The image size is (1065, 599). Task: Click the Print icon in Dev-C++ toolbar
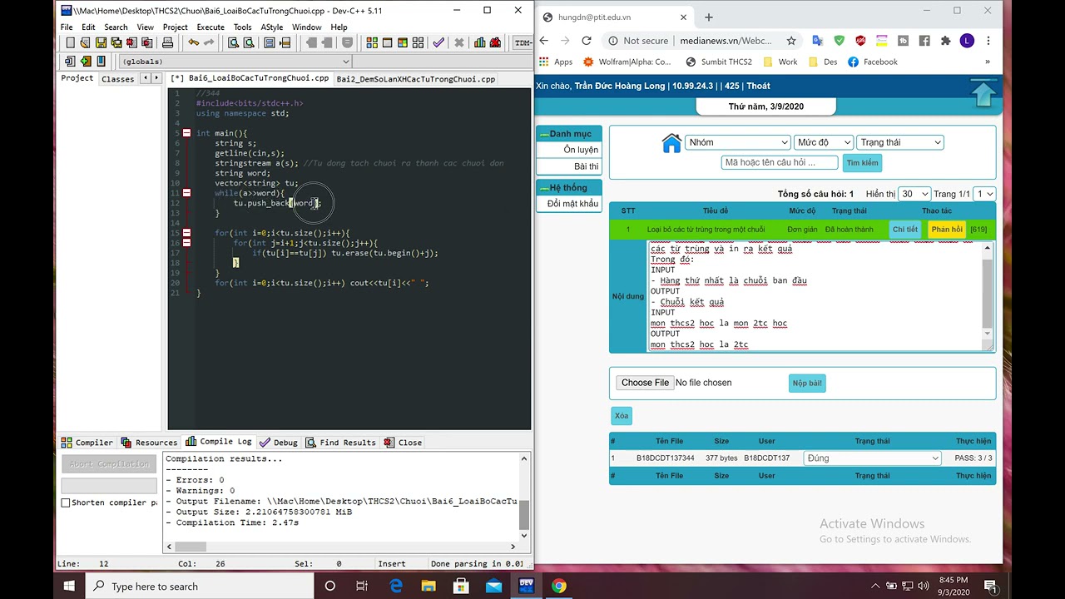click(x=167, y=43)
